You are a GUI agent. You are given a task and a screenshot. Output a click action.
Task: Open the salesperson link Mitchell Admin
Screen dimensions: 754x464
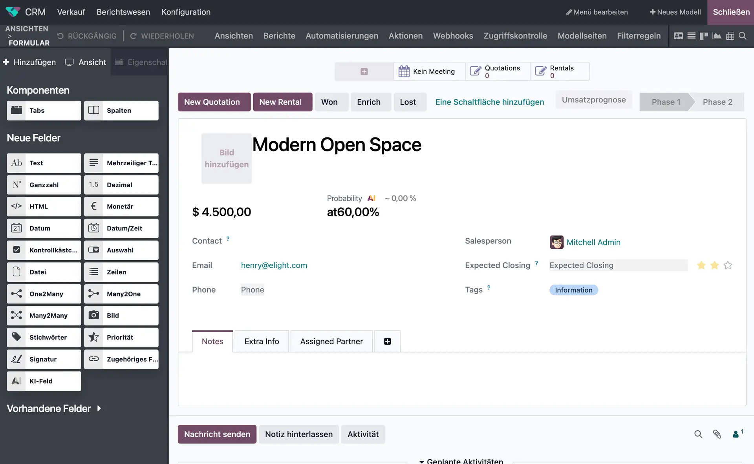(593, 242)
